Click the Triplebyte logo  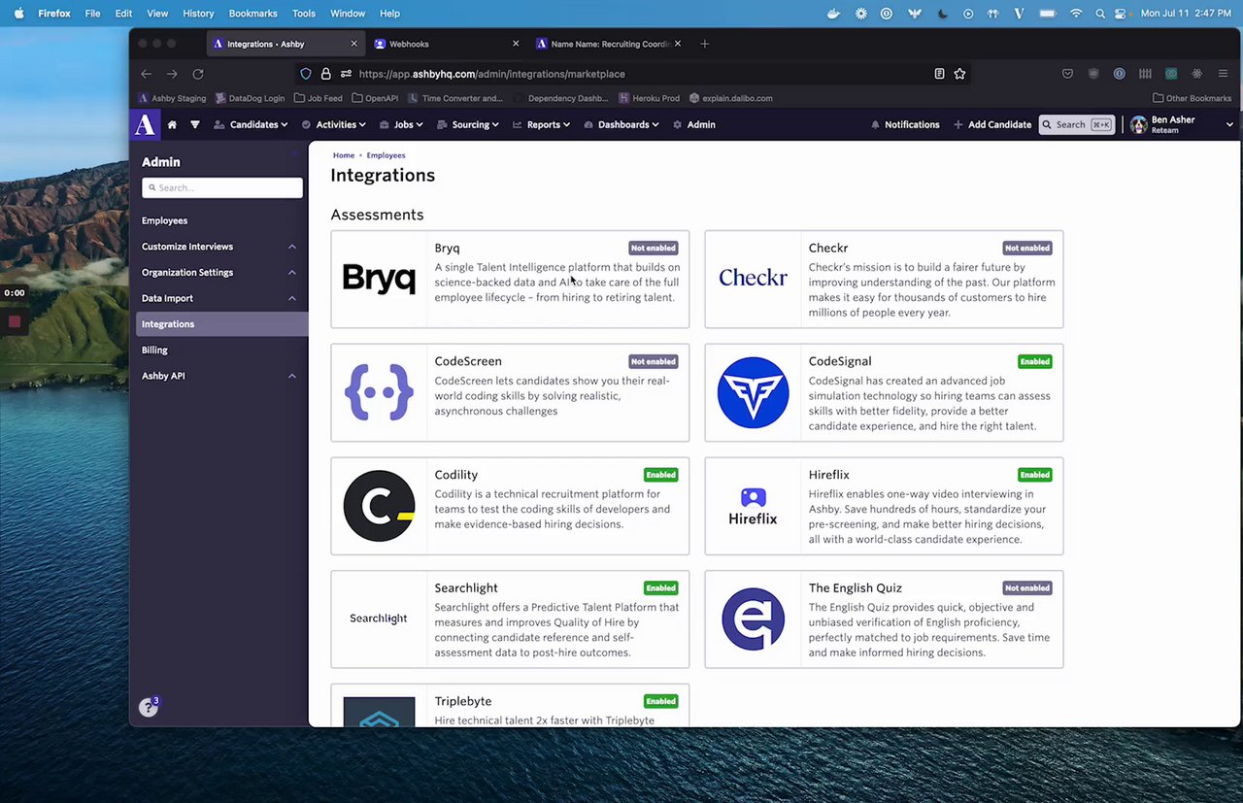coord(379,712)
